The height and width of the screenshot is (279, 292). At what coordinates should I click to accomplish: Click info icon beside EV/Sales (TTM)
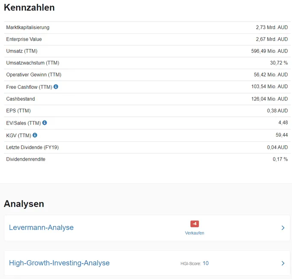tap(44, 123)
